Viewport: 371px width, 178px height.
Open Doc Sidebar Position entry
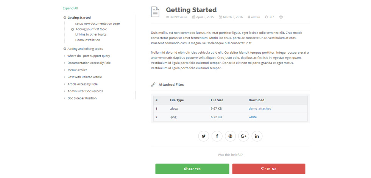point(82,98)
